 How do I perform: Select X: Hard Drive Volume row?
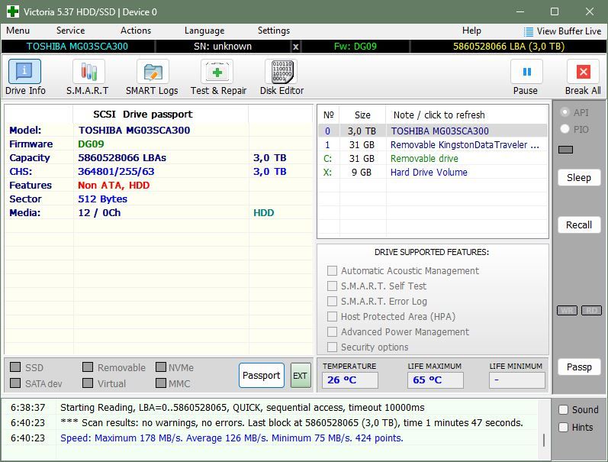(x=433, y=173)
